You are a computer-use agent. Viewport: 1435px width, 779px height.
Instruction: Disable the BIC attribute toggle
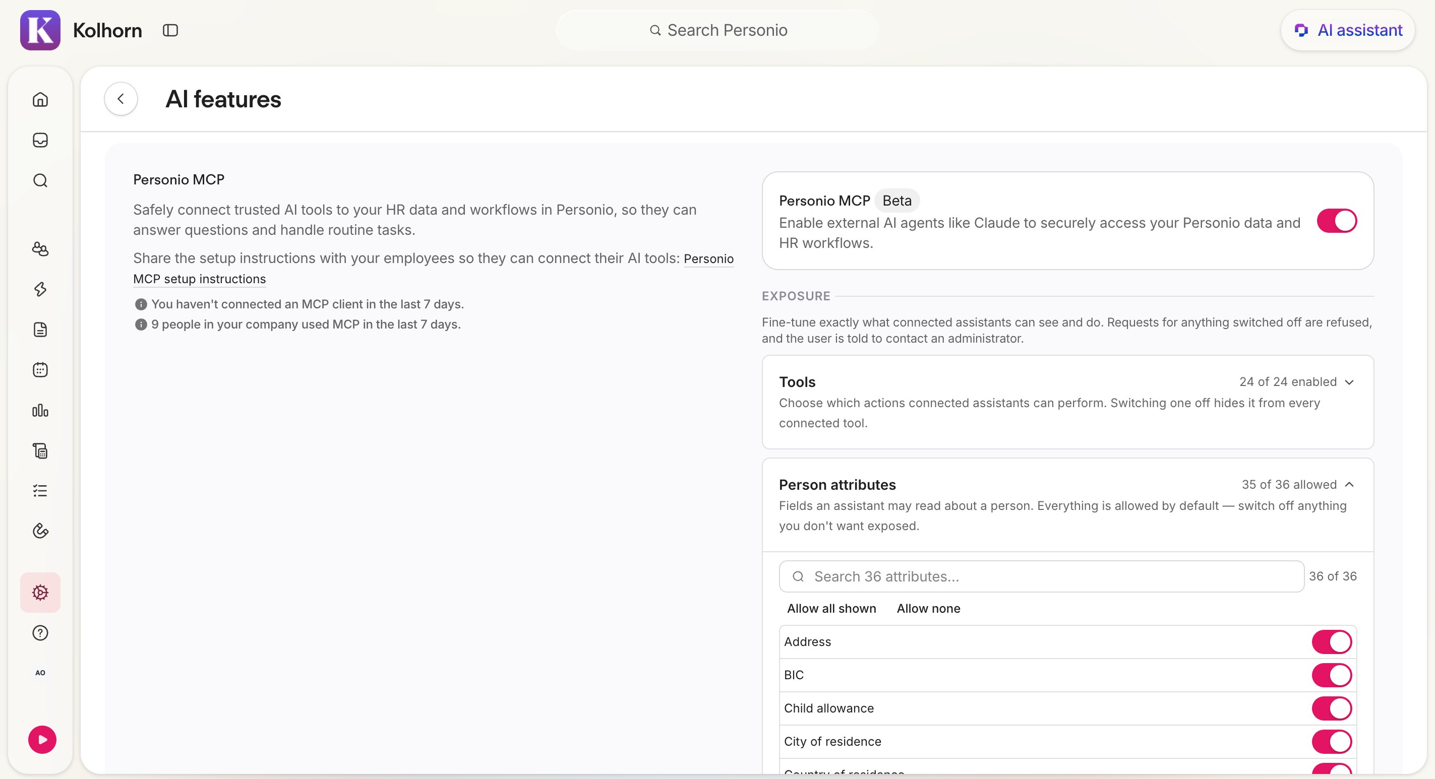pos(1332,675)
